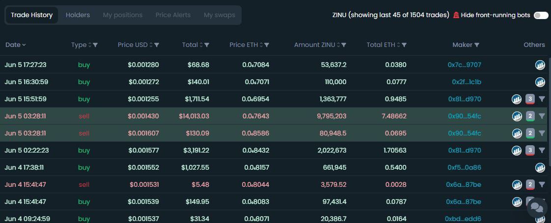Open chart icon in $5.48 sell row
551x223 pixels.
point(517,184)
